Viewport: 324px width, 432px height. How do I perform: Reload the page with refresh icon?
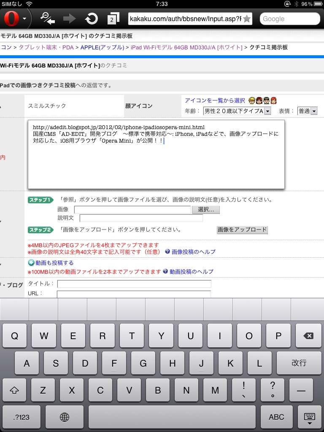pyautogui.click(x=92, y=19)
